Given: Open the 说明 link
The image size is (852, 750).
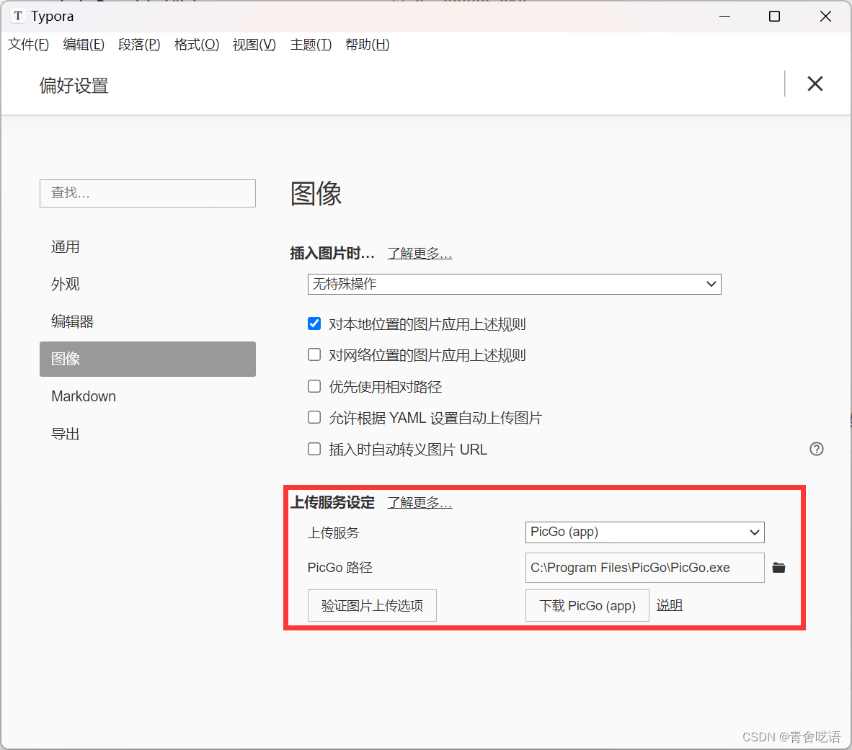Looking at the screenshot, I should coord(670,605).
